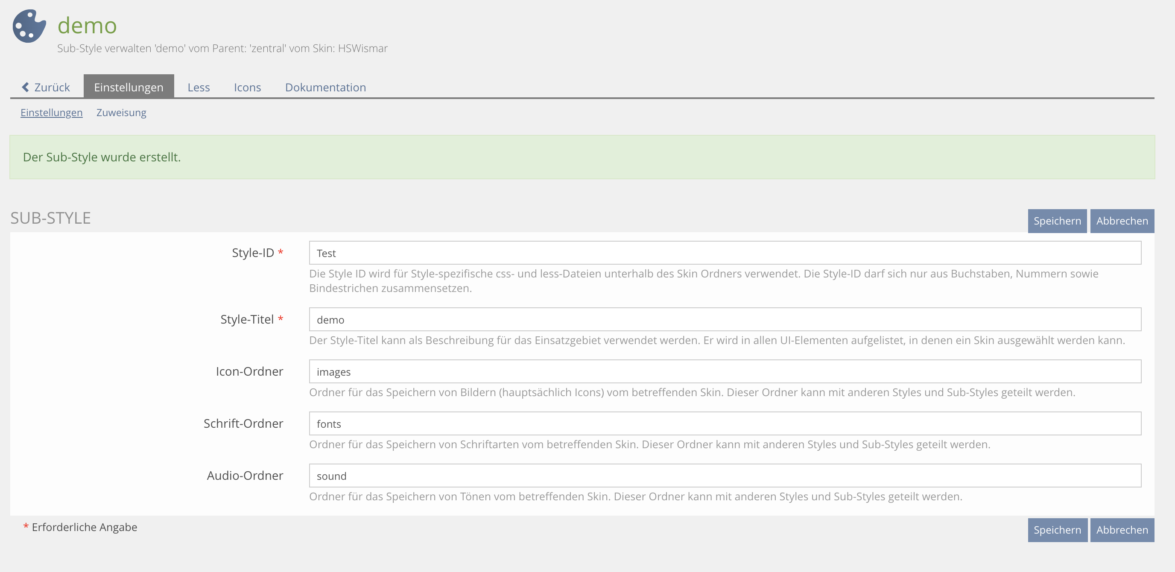Select the Einstellungen main tab

pos(128,87)
